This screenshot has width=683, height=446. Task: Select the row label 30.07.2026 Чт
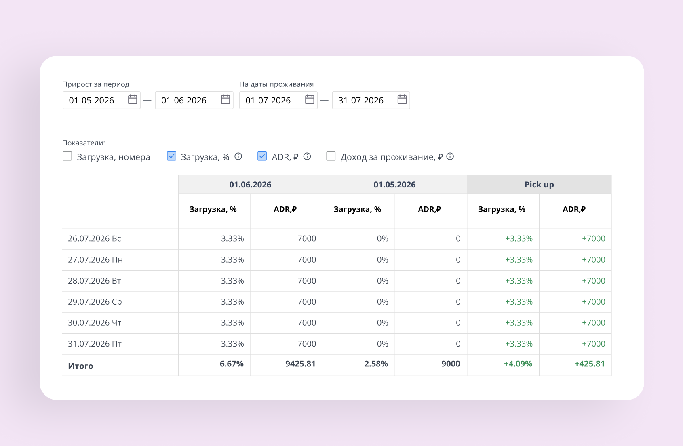tap(95, 323)
